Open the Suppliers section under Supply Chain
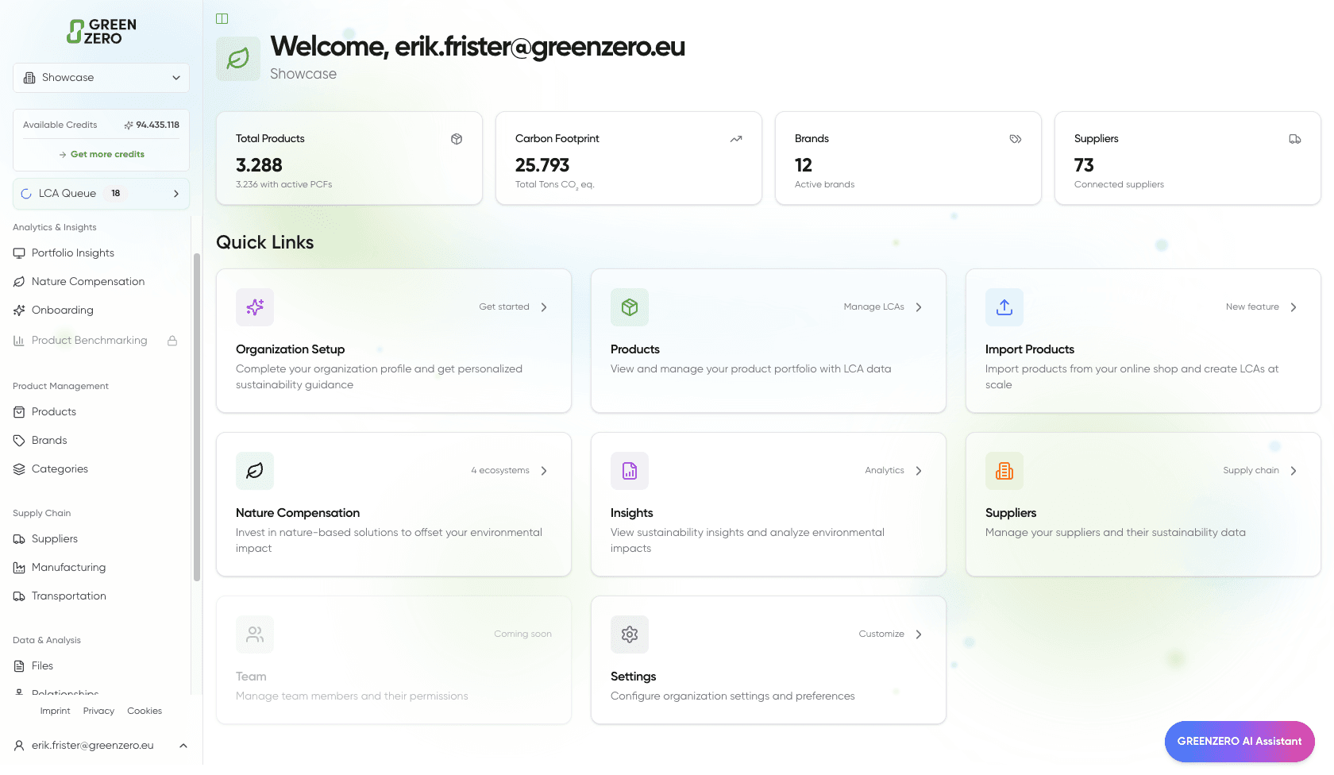Image resolution: width=1334 pixels, height=775 pixels. point(56,538)
